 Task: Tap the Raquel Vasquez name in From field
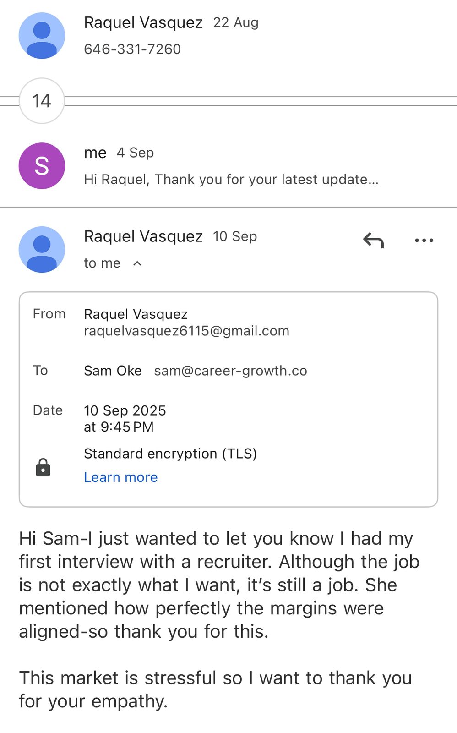136,314
